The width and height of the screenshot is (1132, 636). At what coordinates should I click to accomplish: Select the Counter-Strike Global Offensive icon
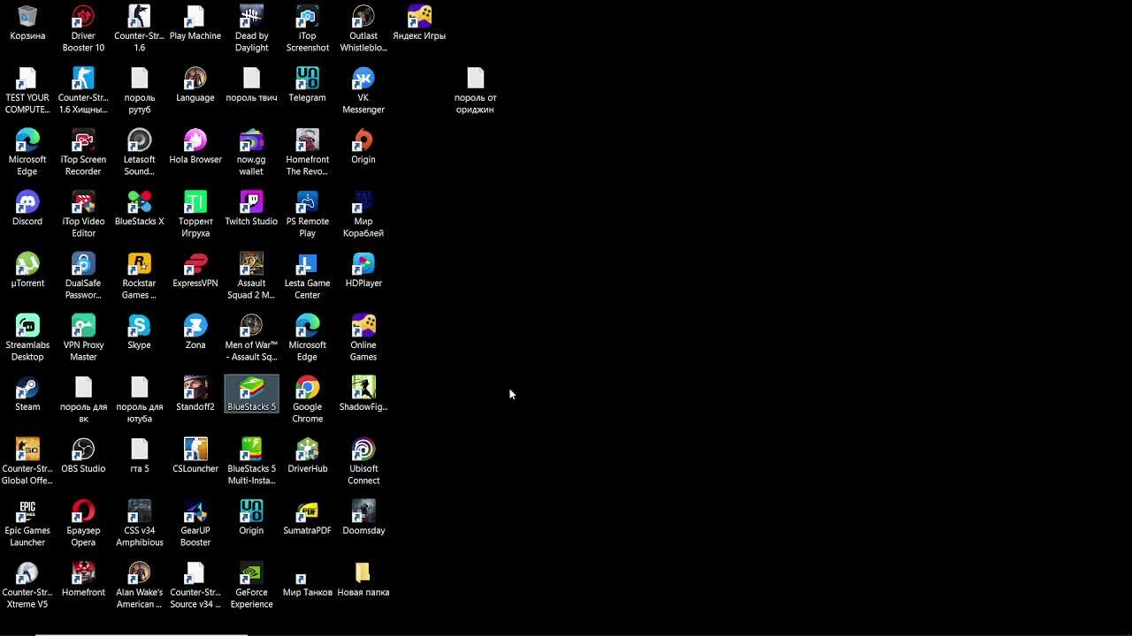pos(27,462)
